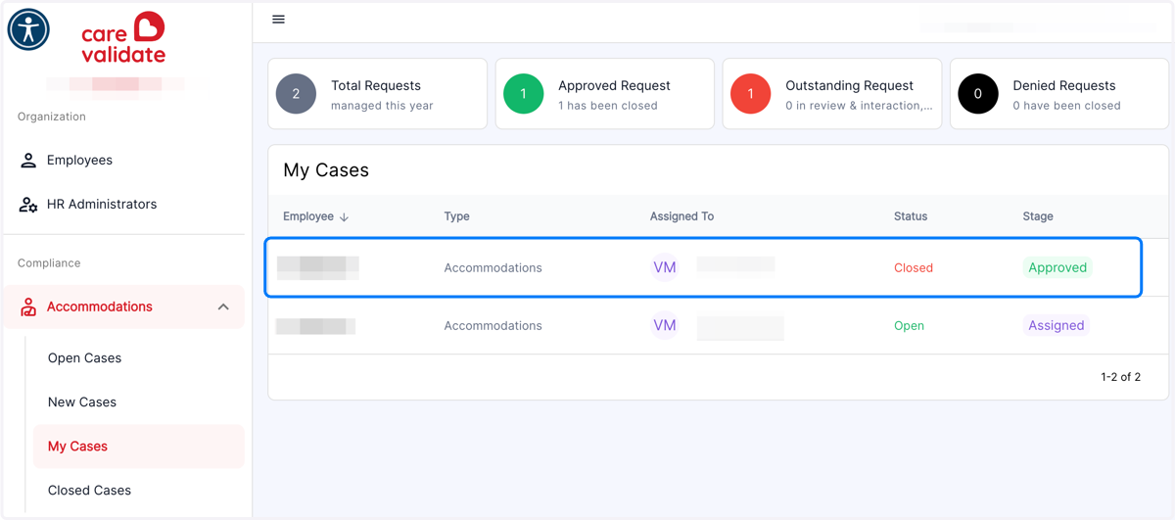This screenshot has width=1175, height=520.
Task: Click the Assigned To column header
Action: pyautogui.click(x=681, y=216)
